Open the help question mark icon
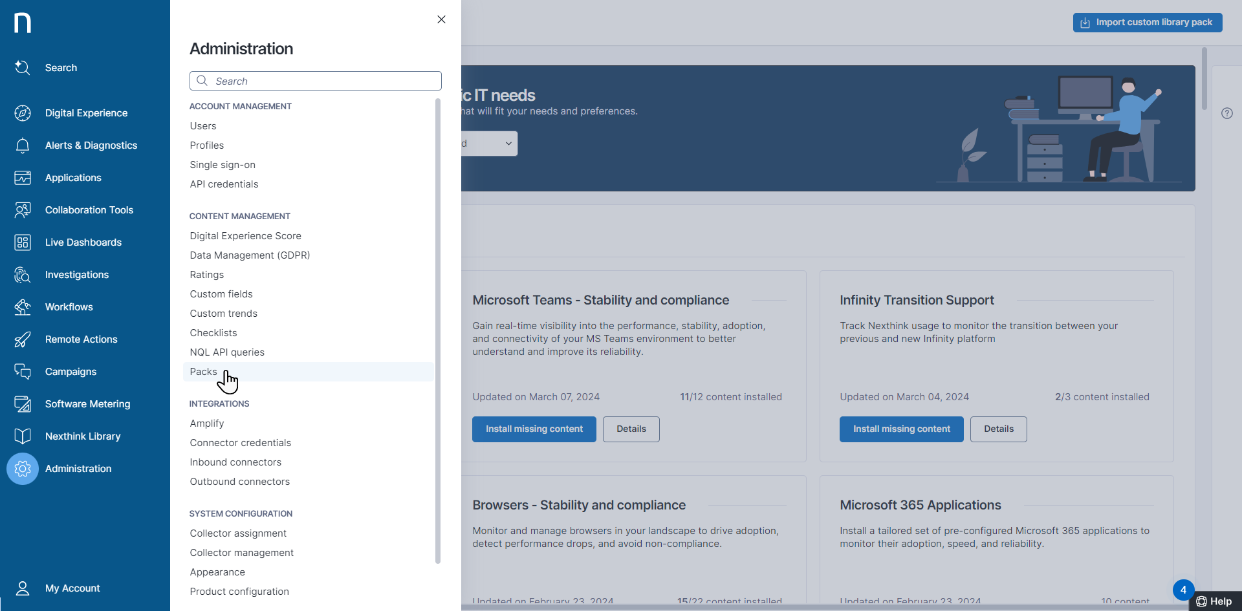 (x=1226, y=113)
